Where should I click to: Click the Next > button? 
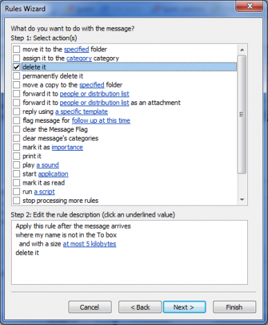tap(184, 307)
